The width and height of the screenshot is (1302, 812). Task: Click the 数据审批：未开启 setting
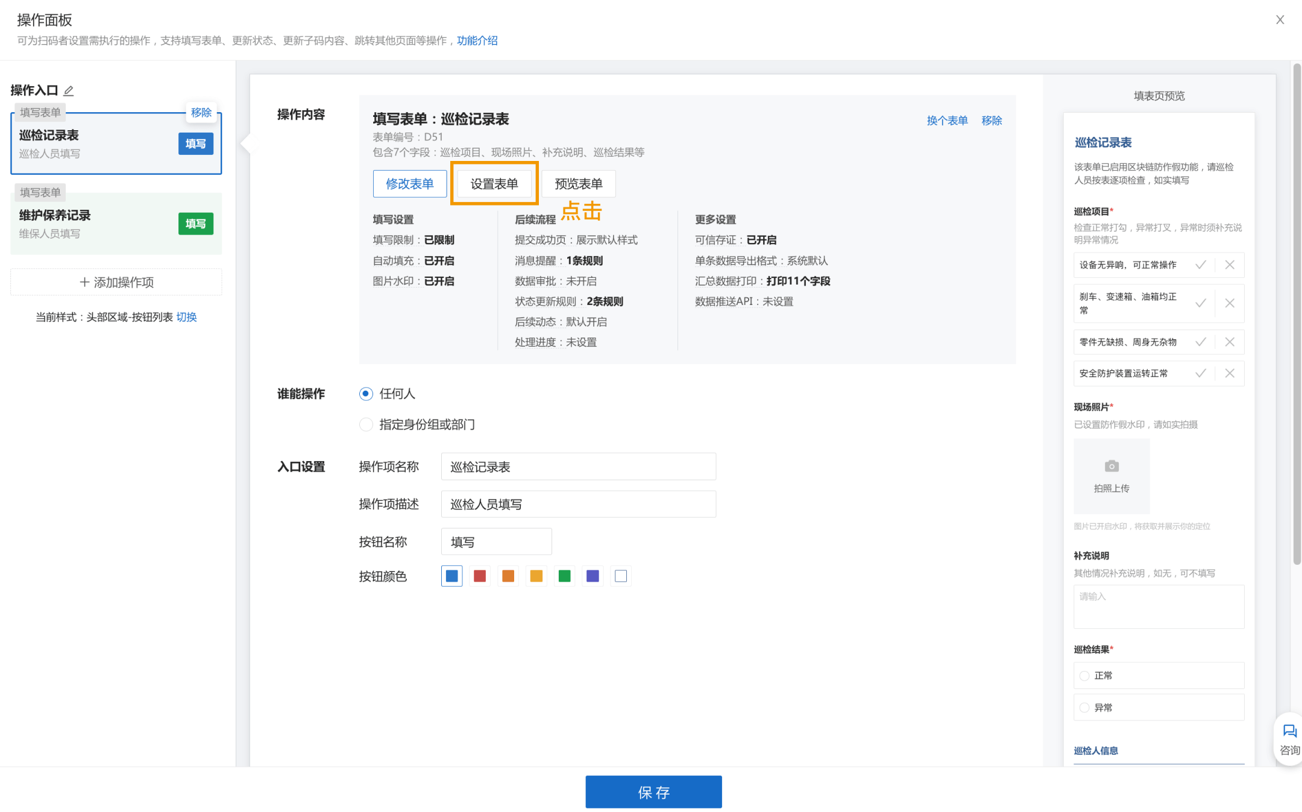pyautogui.click(x=556, y=281)
